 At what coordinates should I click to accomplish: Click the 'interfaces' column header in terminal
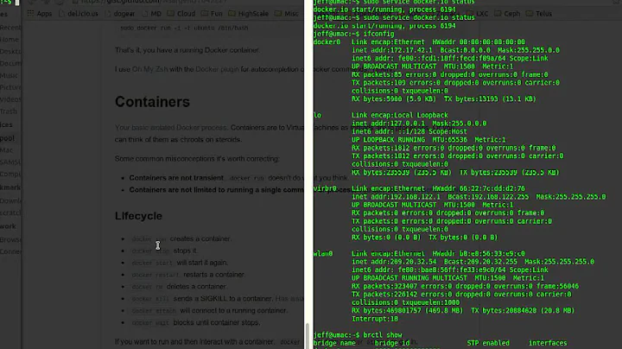548,343
